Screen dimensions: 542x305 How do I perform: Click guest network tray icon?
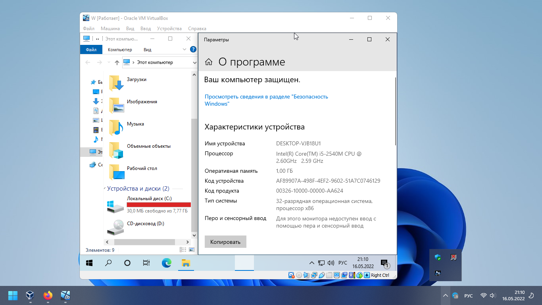(x=321, y=263)
